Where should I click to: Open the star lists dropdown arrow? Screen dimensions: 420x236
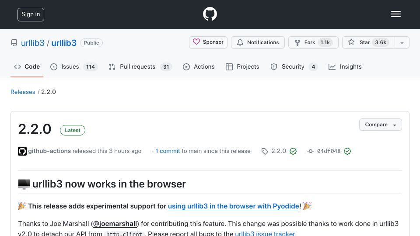click(x=402, y=43)
